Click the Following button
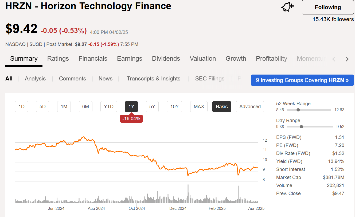The image size is (355, 217). coord(327,7)
